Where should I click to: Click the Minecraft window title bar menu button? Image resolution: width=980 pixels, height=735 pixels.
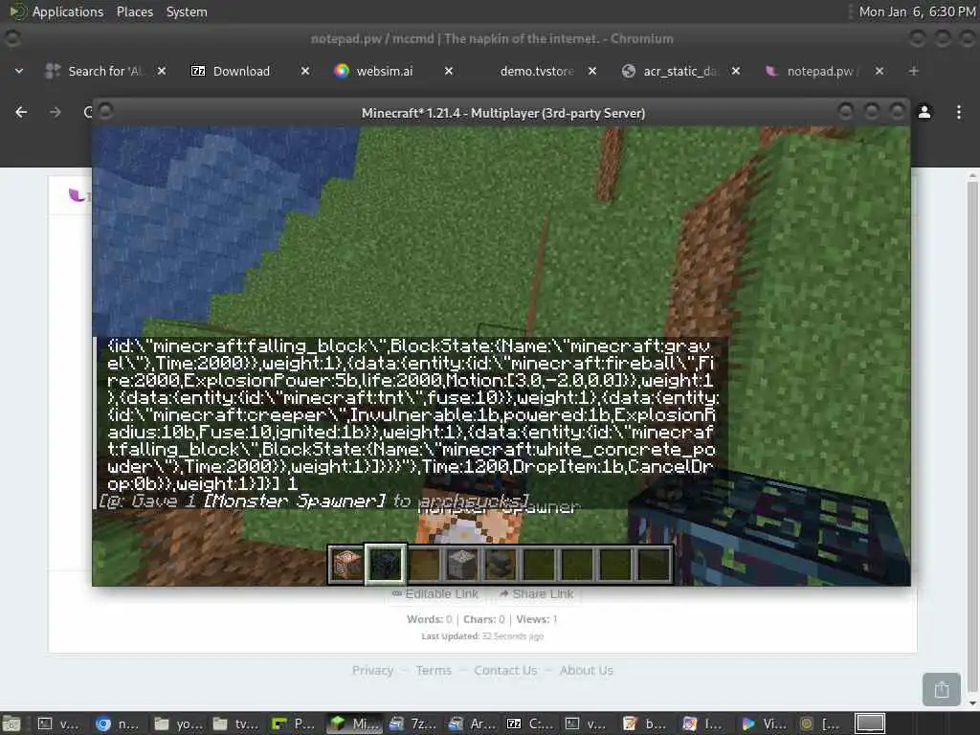[105, 111]
